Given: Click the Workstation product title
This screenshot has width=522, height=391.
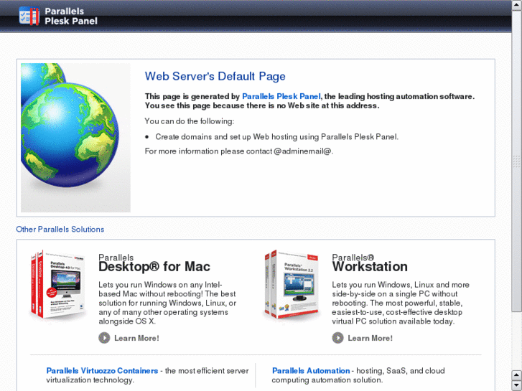Looking at the screenshot, I should pyautogui.click(x=369, y=267).
